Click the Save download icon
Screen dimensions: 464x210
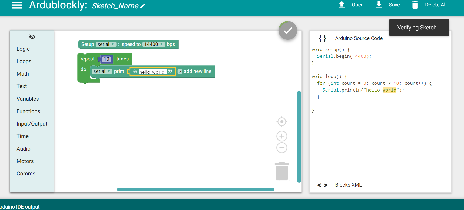[379, 5]
